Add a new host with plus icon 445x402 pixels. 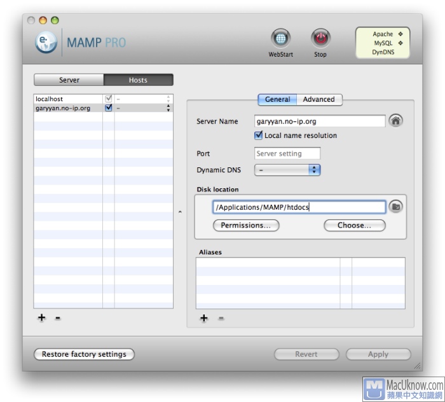[42, 318]
